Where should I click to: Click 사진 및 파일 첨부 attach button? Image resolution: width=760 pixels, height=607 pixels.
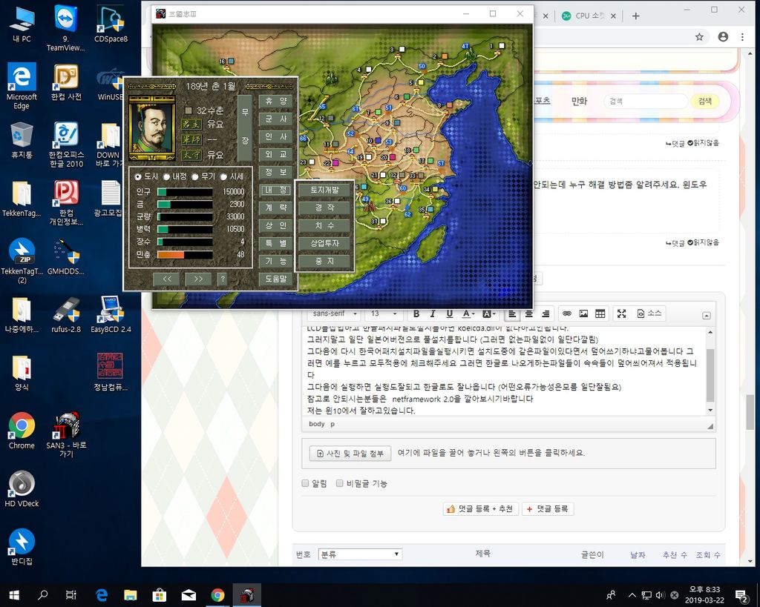pyautogui.click(x=350, y=454)
